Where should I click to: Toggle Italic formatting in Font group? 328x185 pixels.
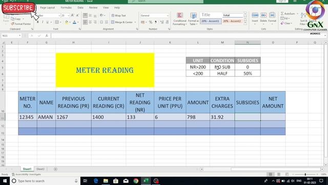click(x=43, y=22)
